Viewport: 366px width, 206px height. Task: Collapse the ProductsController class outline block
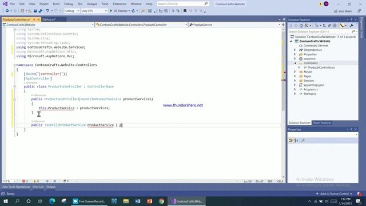coord(14,86)
